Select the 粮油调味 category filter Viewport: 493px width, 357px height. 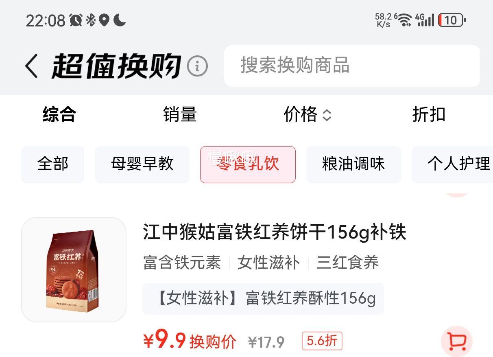[353, 164]
